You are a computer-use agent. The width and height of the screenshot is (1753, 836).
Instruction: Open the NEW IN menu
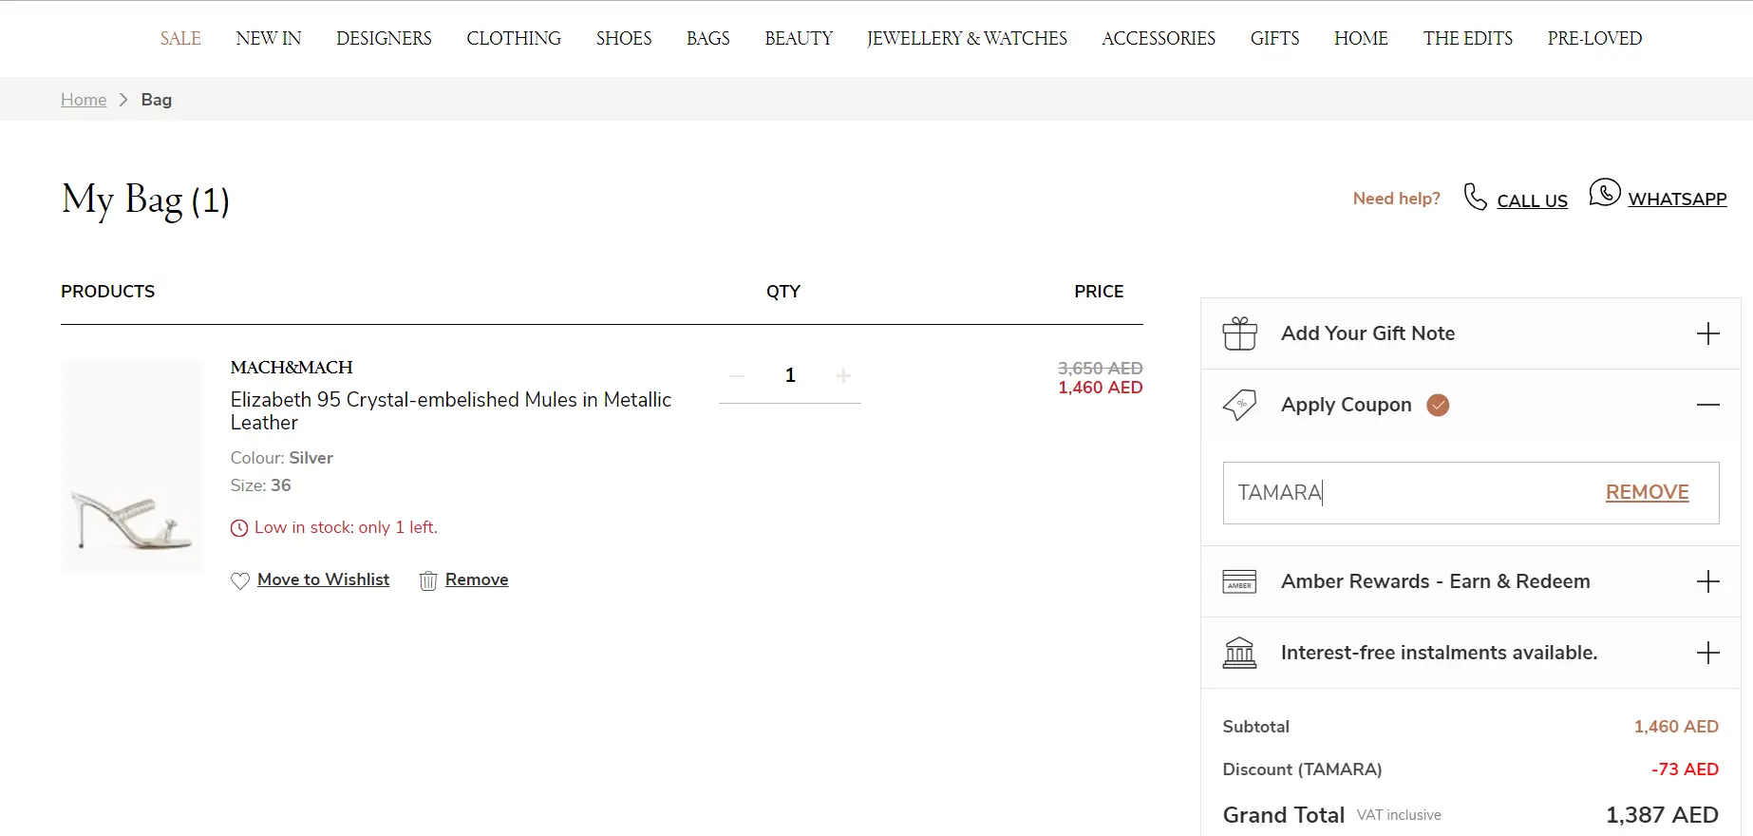tap(269, 38)
